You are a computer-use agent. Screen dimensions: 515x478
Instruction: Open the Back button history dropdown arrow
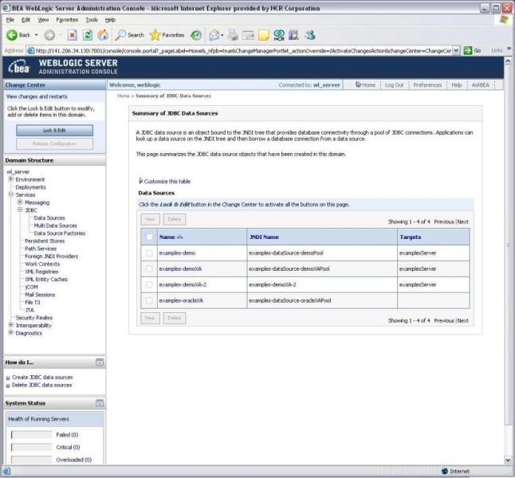click(36, 35)
